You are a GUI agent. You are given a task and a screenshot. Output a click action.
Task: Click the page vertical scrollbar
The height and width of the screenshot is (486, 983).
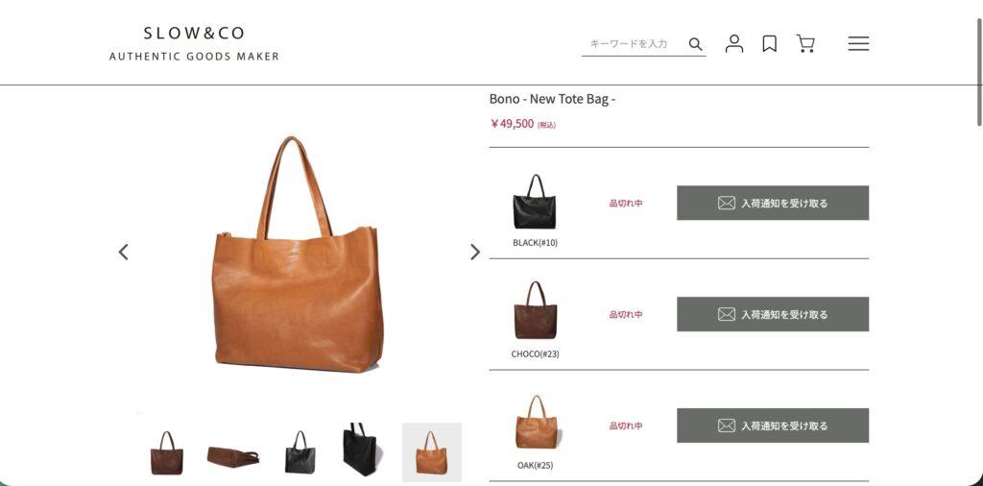point(980,72)
